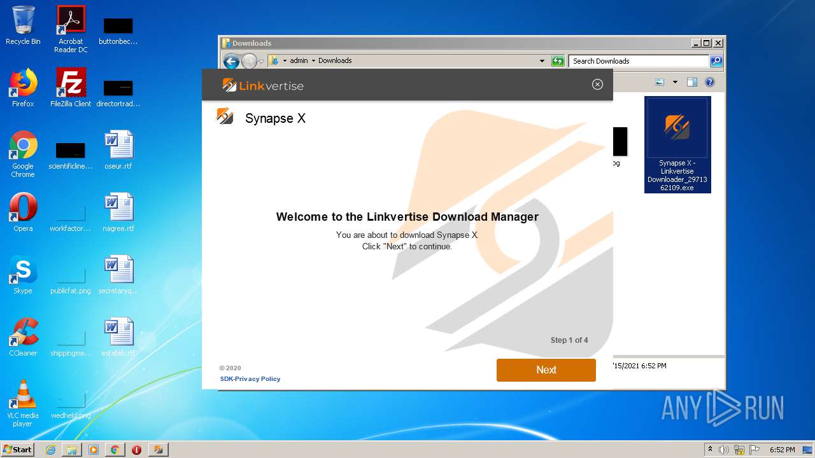
Task: Launch VLC media player shortcut
Action: [23, 403]
